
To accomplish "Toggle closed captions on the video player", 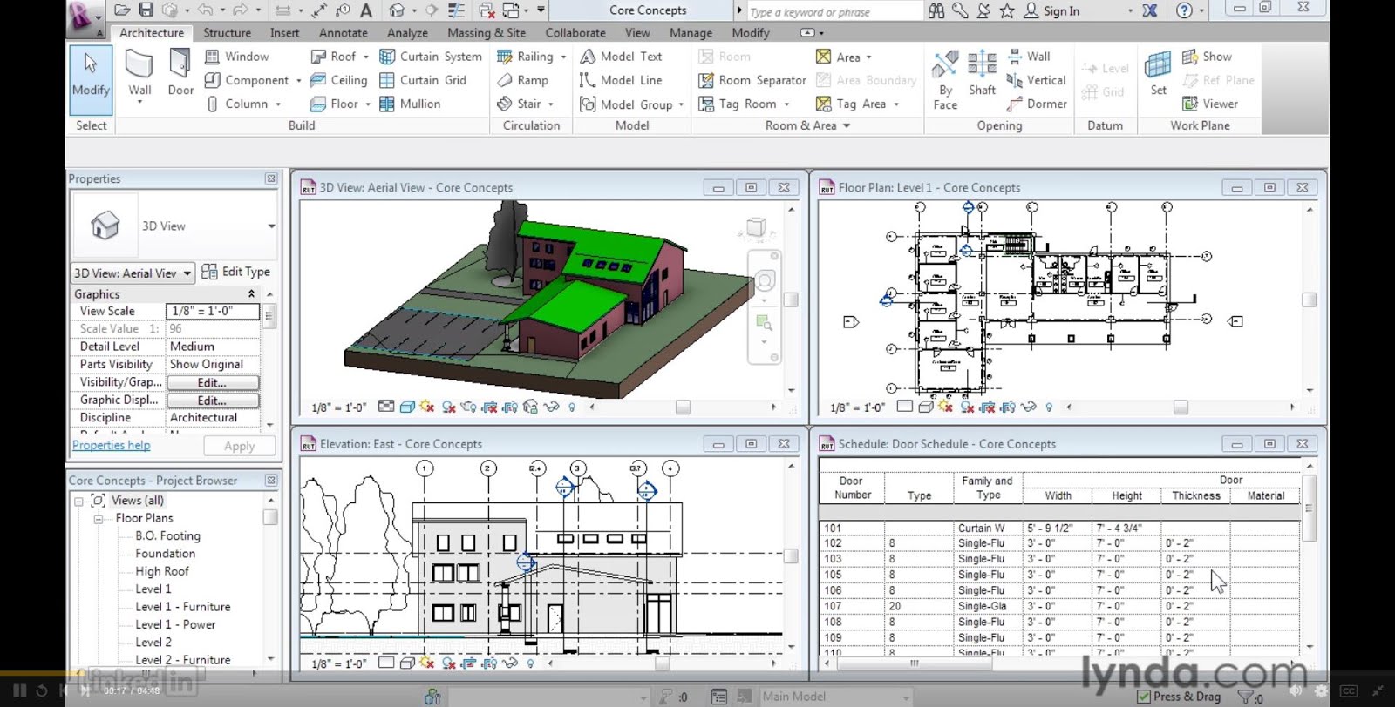I will click(x=1349, y=691).
